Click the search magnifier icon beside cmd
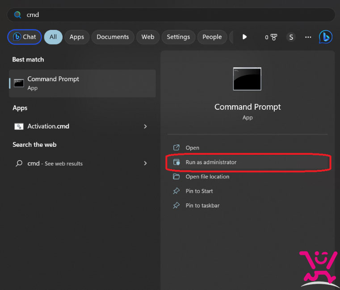The width and height of the screenshot is (340, 290). point(17,15)
